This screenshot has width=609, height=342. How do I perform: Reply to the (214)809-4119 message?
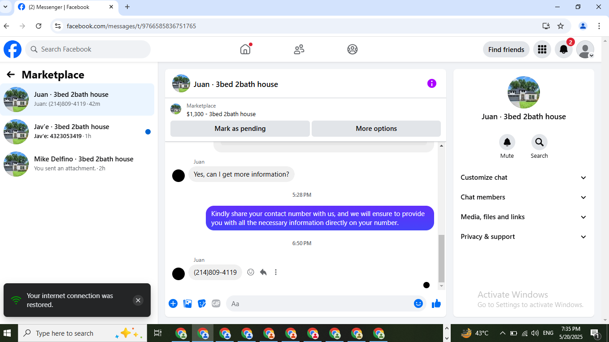263,272
